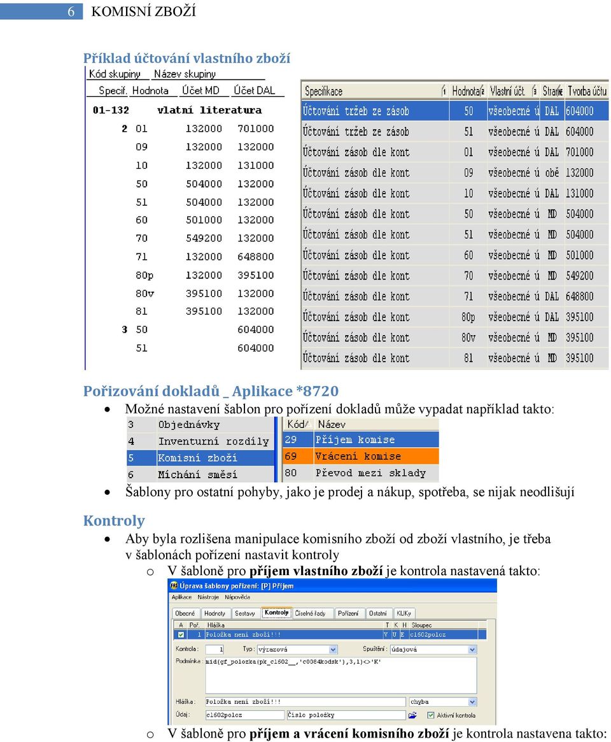Click 131000 in the Účet DAL column
Screen dimensions: 611x742
tap(255, 165)
